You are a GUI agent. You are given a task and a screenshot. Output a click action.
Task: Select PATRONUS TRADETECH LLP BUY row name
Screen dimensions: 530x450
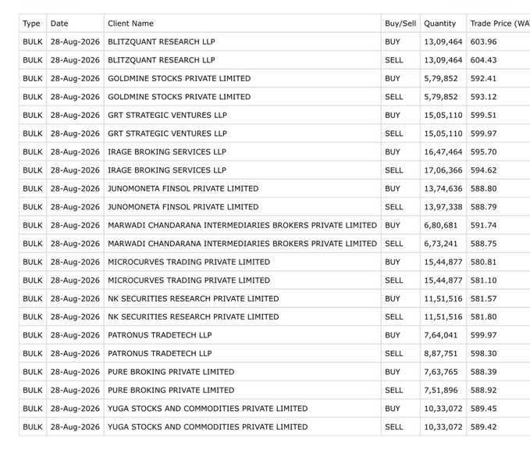point(160,335)
